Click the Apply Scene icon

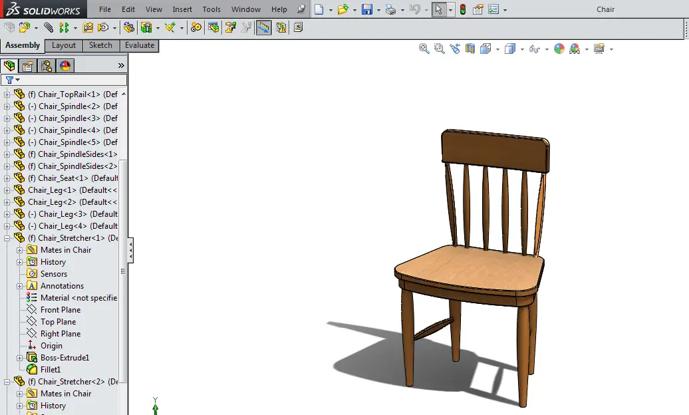pos(575,49)
